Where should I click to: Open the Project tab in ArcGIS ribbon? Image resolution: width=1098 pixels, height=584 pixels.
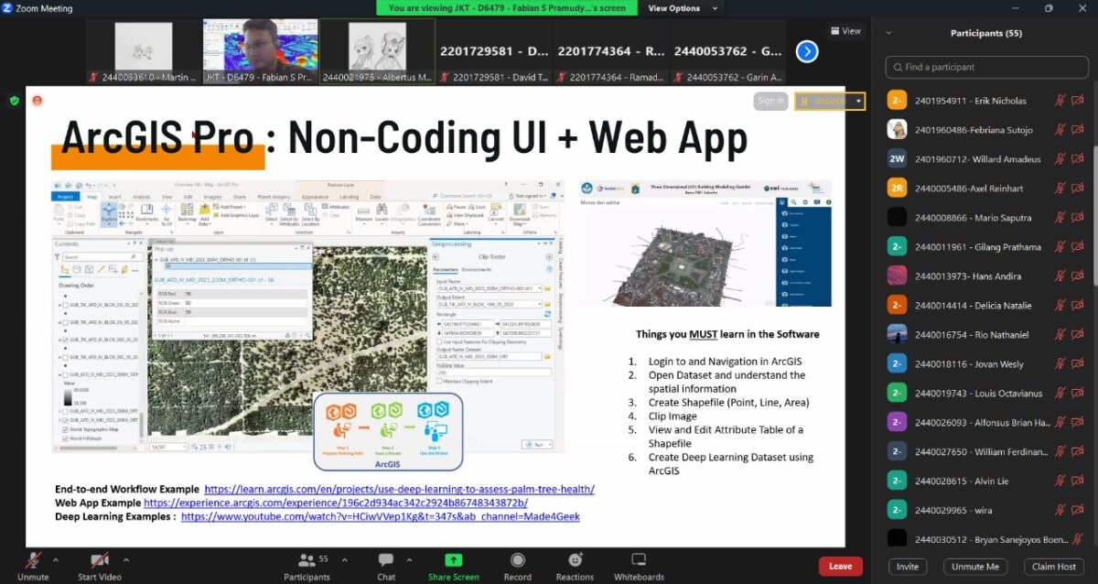(65, 196)
